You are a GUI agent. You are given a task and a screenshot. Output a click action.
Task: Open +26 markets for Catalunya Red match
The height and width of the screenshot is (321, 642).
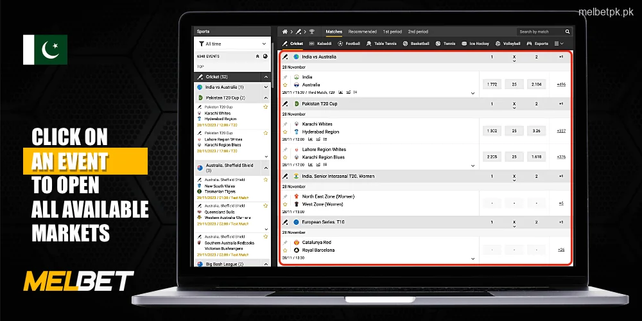561,249
